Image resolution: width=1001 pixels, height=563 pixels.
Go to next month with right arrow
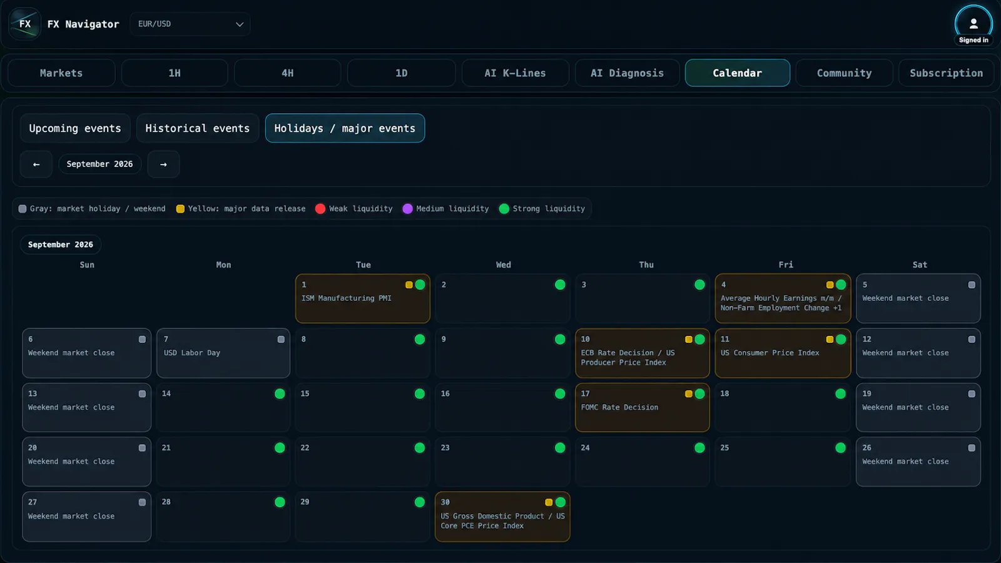(x=163, y=164)
